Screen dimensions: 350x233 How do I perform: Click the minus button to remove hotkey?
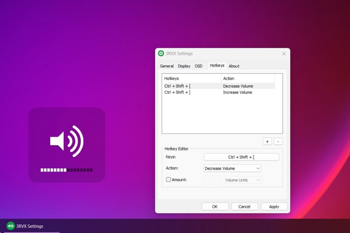[278, 141]
